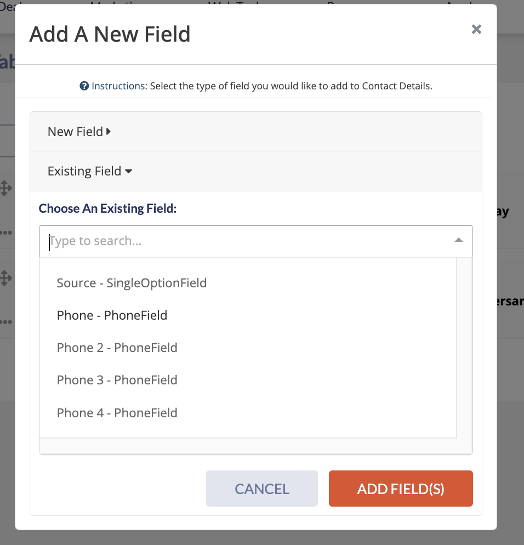Collapse the Existing Field section
524x545 pixels.
(x=256, y=171)
